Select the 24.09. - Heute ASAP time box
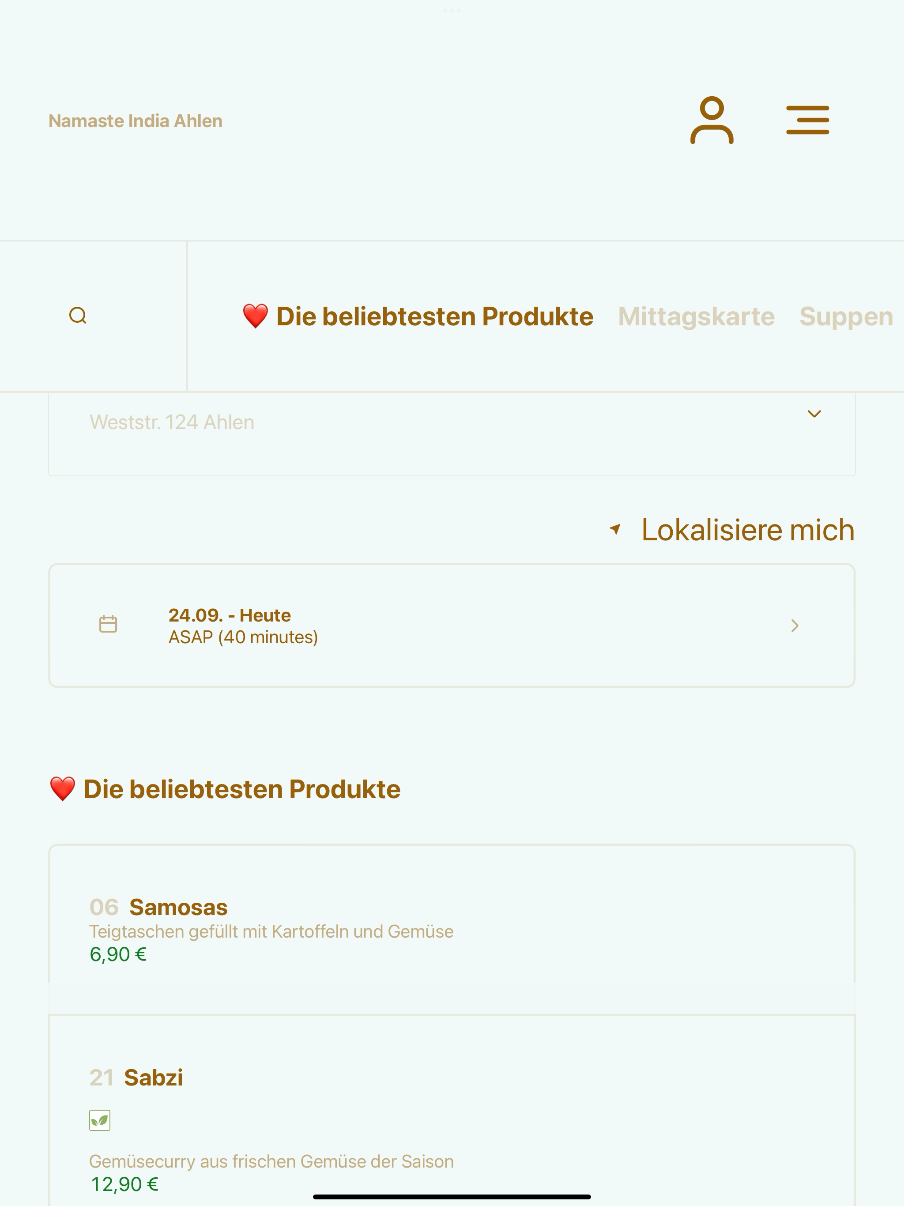This screenshot has width=904, height=1206. 452,626
